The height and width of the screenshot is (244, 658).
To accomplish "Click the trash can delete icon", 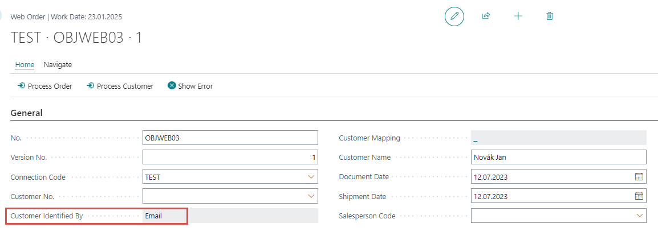I will (550, 16).
